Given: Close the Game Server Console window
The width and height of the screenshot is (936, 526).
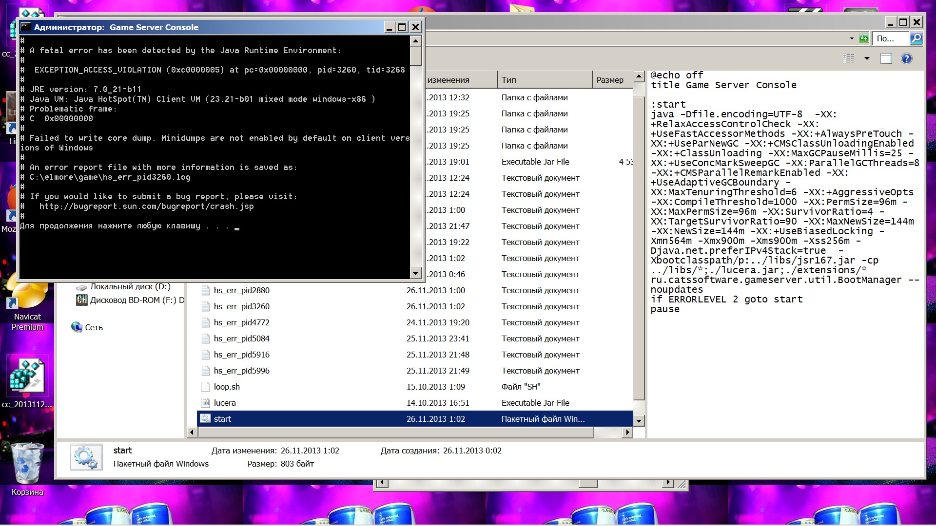Looking at the screenshot, I should click(415, 27).
